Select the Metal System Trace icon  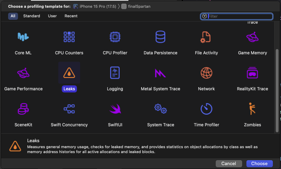160,73
